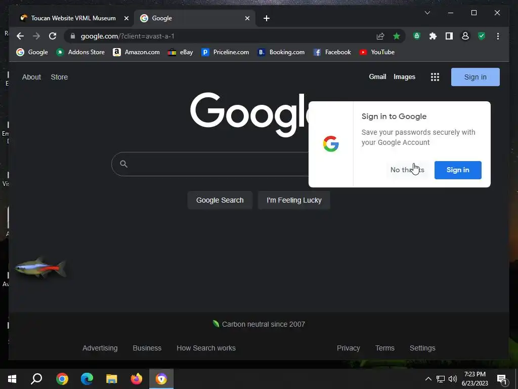Open the Business footer link
Screen dimensions: 518x389
coord(147,348)
